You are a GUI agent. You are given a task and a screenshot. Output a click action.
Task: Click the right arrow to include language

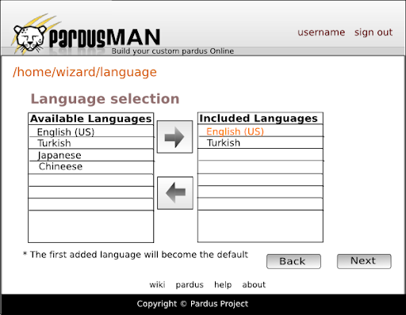click(x=174, y=137)
